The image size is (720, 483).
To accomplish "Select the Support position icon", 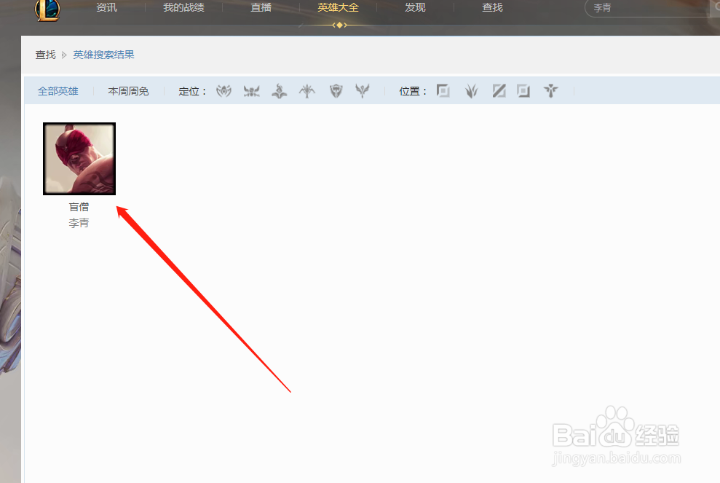I will point(550,90).
